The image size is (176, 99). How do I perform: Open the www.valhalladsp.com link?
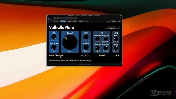pyautogui.click(x=112, y=29)
